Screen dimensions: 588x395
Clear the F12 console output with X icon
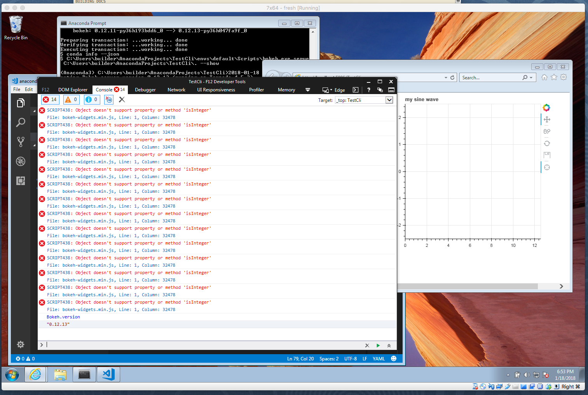[122, 100]
